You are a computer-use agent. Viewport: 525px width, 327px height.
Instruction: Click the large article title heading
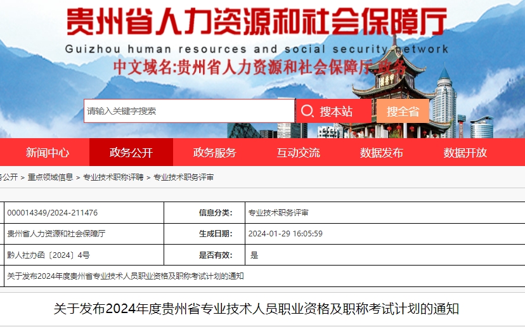coord(256,309)
